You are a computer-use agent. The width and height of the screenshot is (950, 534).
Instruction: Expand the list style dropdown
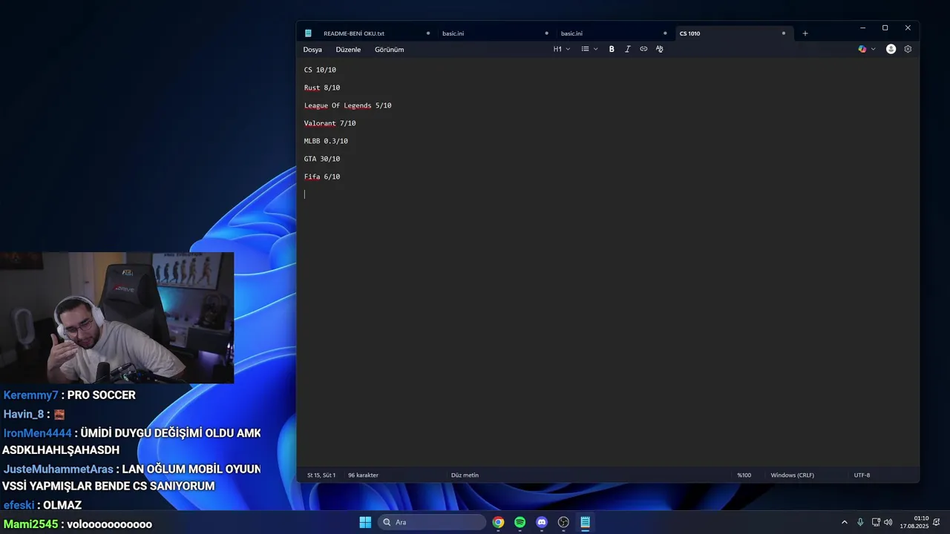point(589,49)
